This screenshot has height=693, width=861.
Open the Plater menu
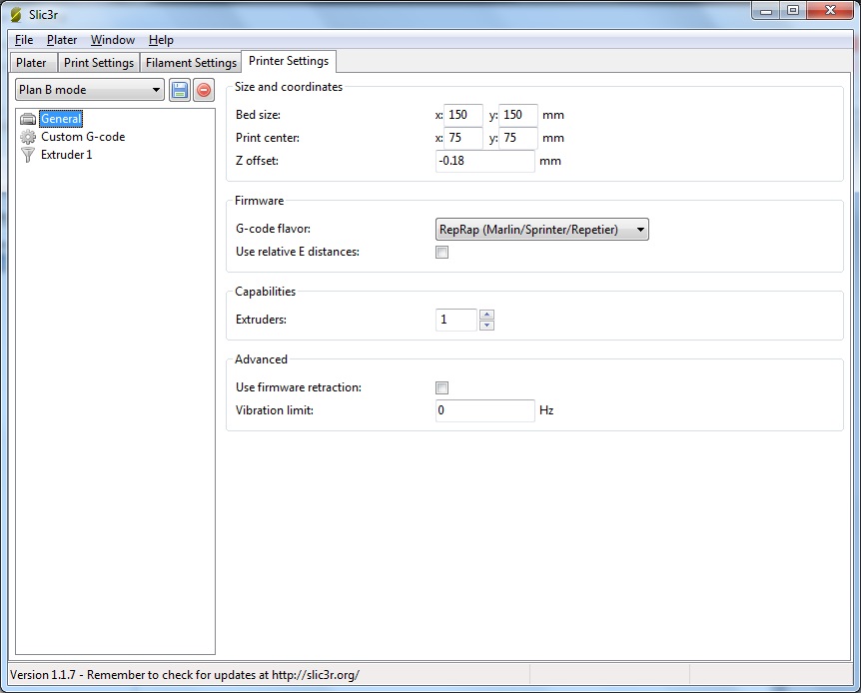tap(62, 40)
